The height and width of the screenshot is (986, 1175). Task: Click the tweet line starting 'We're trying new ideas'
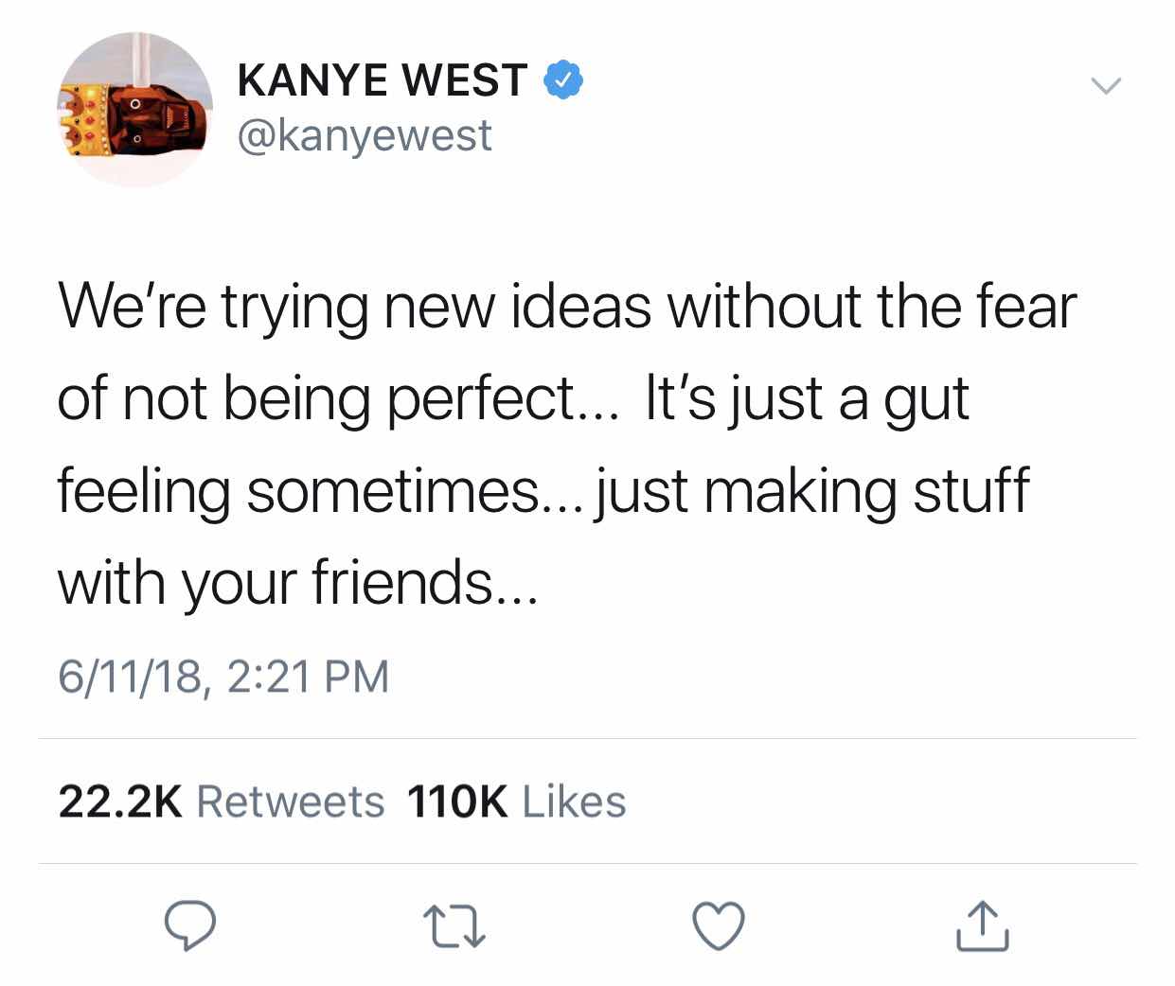click(x=567, y=309)
